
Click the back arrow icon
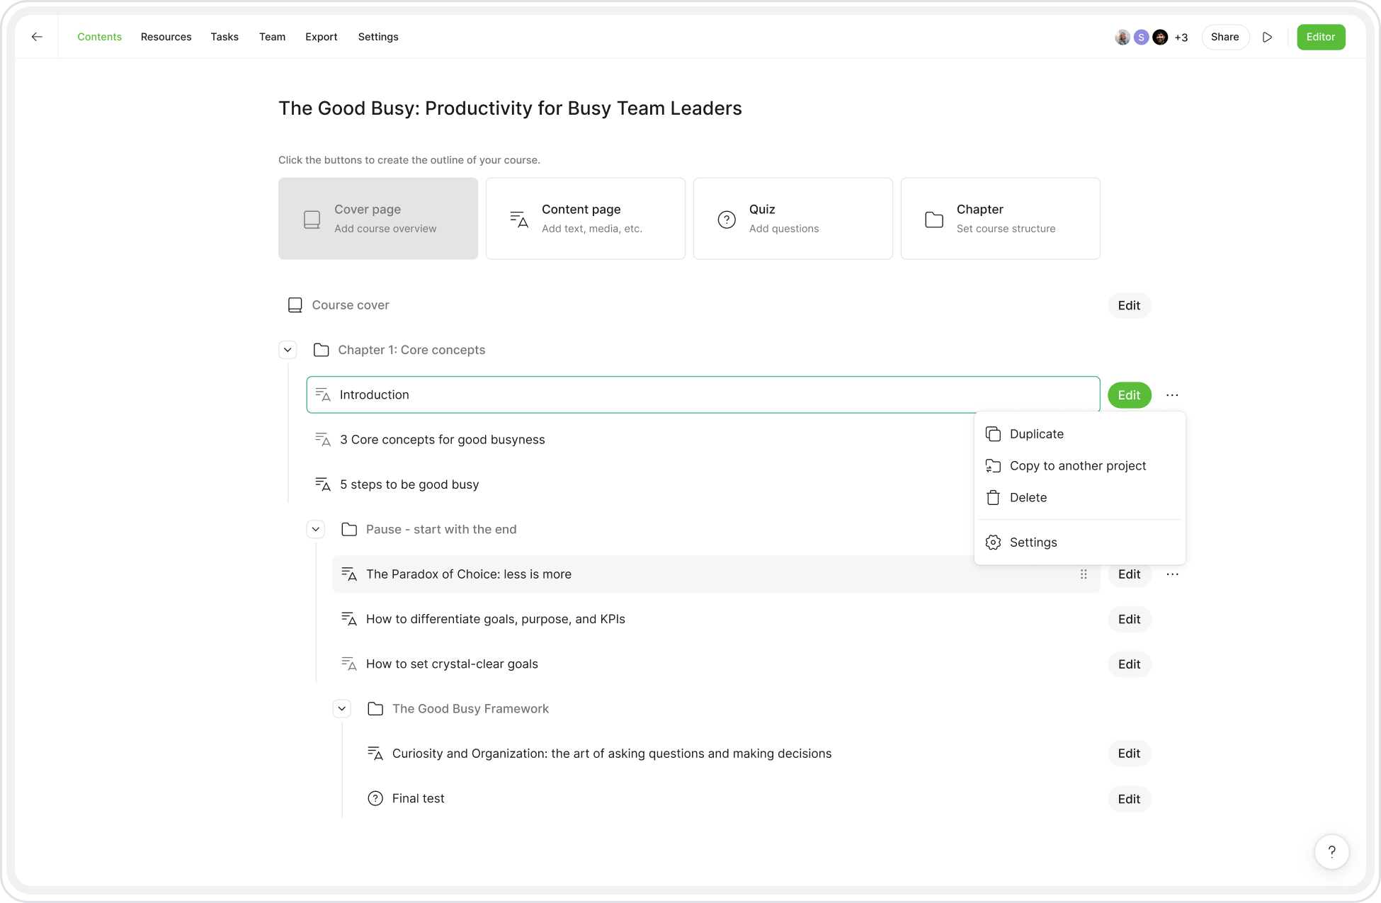click(37, 37)
